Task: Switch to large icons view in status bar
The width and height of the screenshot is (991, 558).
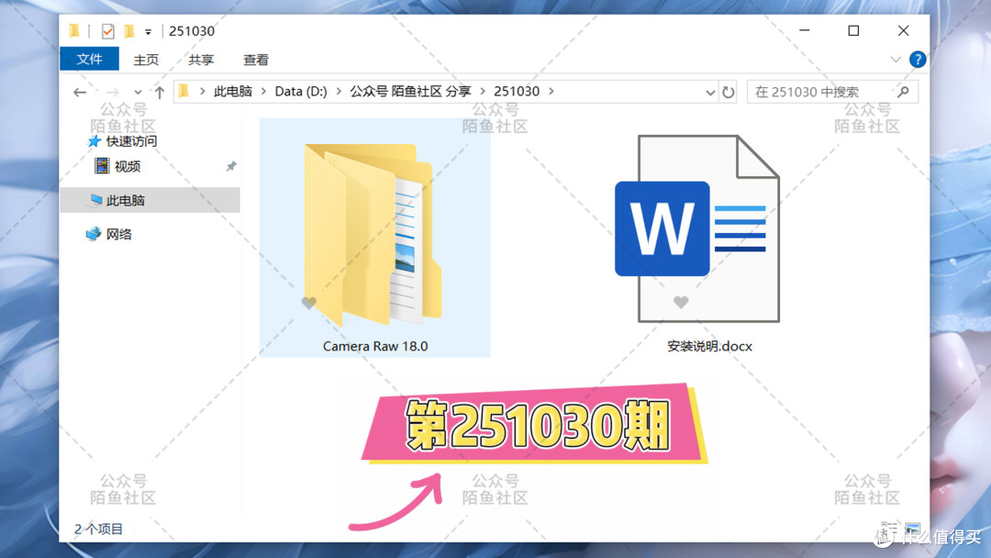Action: [913, 529]
